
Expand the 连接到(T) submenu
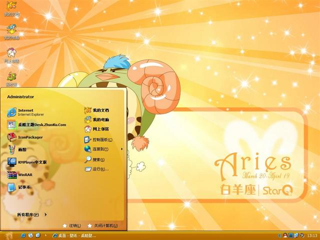pos(100,149)
